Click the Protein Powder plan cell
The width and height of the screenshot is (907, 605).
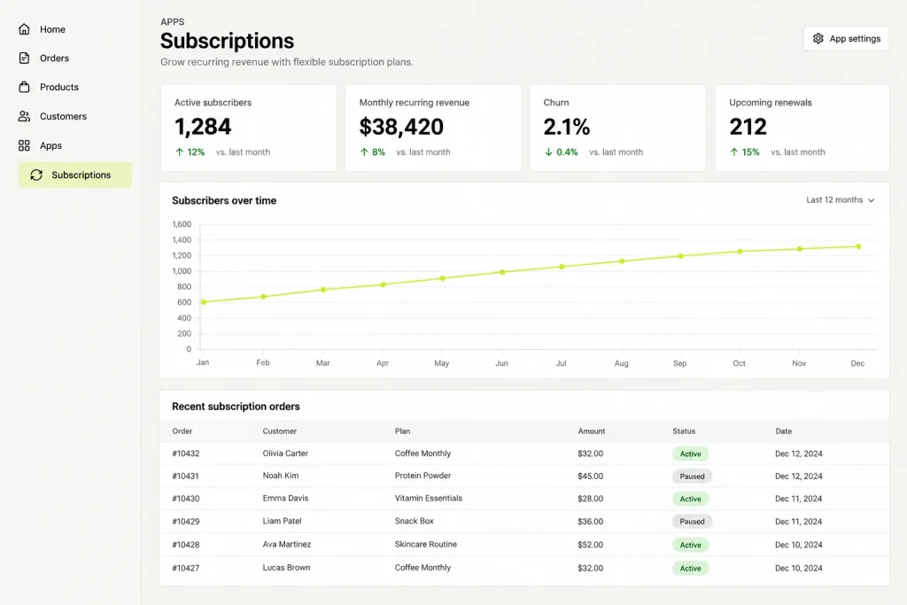(x=422, y=476)
